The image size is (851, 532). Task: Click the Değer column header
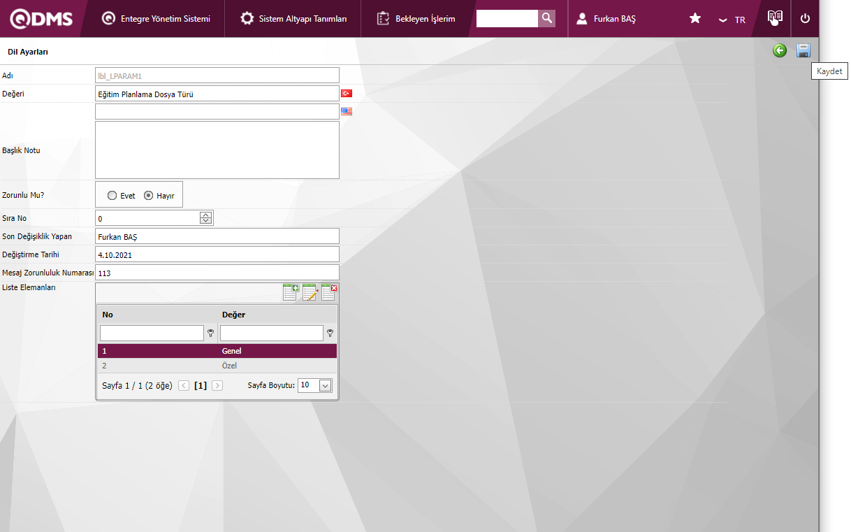pyautogui.click(x=233, y=315)
